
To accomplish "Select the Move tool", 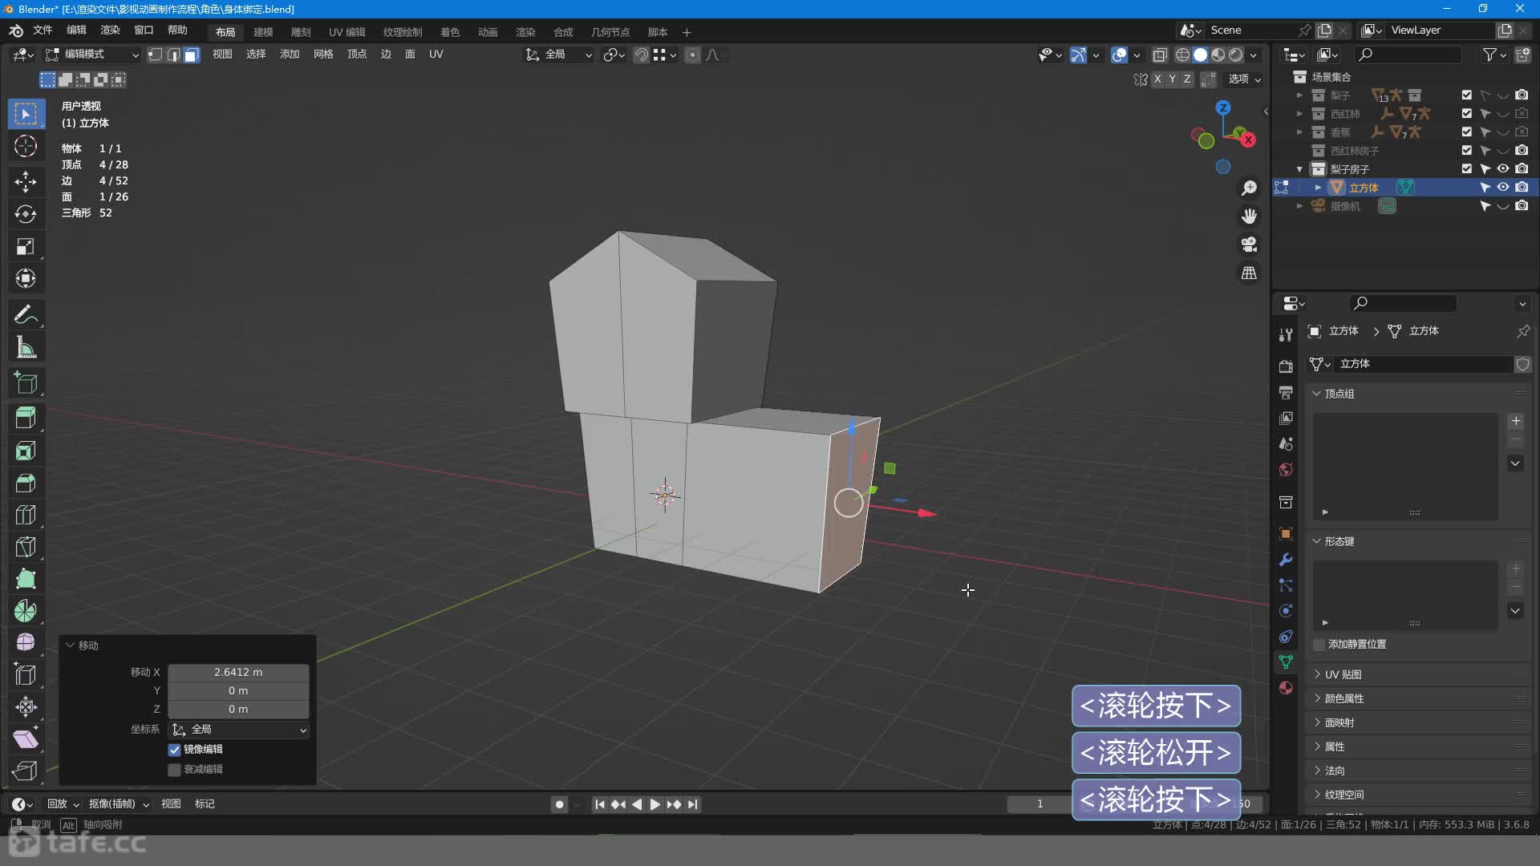I will (26, 180).
